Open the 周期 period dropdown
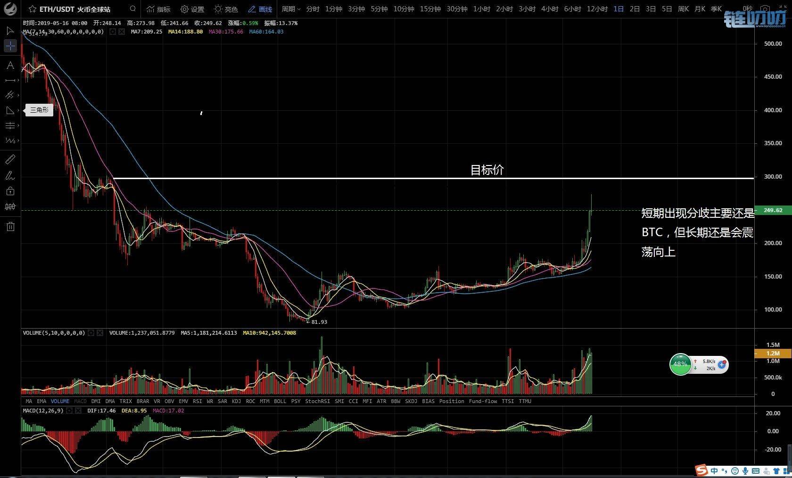Viewport: 792px width, 478px height. pos(290,9)
